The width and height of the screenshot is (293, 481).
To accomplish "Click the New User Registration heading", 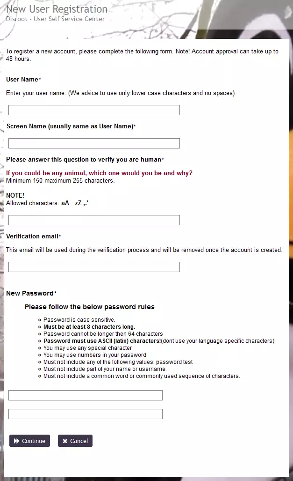I will pyautogui.click(x=55, y=9).
